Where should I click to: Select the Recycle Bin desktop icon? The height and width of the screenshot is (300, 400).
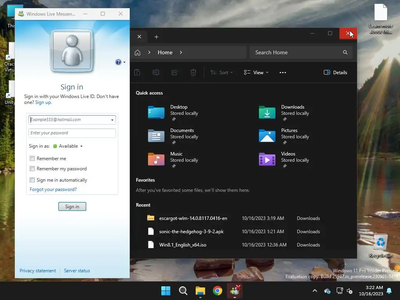pos(380,246)
